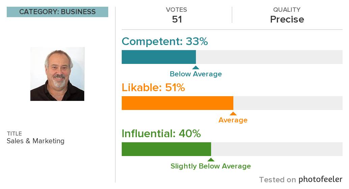Select the orange Average label
Screen dimensions: 349x189
233,120
